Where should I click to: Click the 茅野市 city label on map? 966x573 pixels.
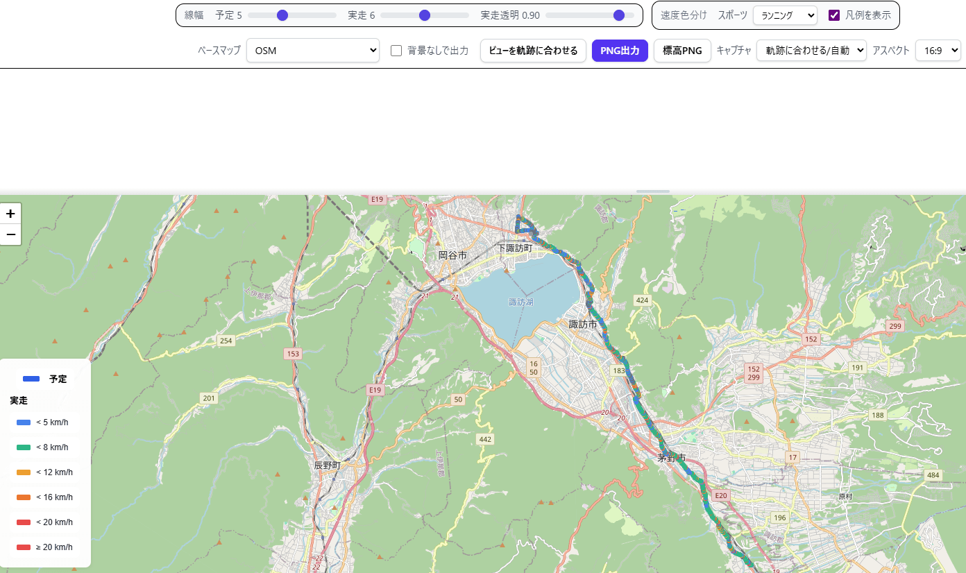pyautogui.click(x=671, y=458)
